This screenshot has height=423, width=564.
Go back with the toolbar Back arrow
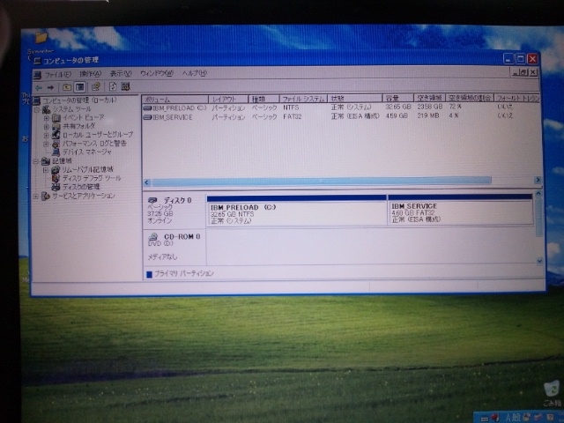pyautogui.click(x=39, y=87)
